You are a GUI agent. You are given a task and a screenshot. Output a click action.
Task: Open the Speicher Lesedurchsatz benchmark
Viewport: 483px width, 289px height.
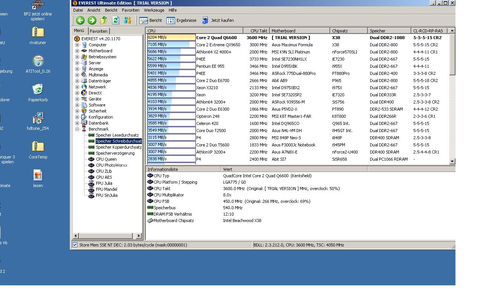pyautogui.click(x=117, y=135)
